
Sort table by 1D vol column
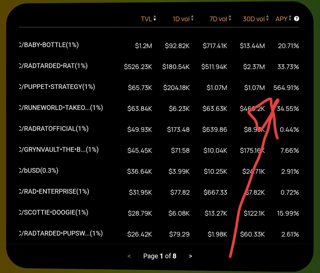[x=183, y=19]
